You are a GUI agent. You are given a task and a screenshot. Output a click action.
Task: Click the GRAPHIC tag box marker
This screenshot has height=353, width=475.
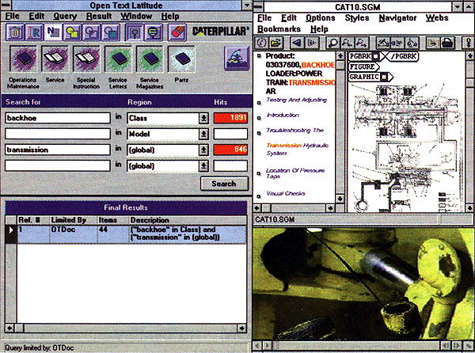[384, 77]
